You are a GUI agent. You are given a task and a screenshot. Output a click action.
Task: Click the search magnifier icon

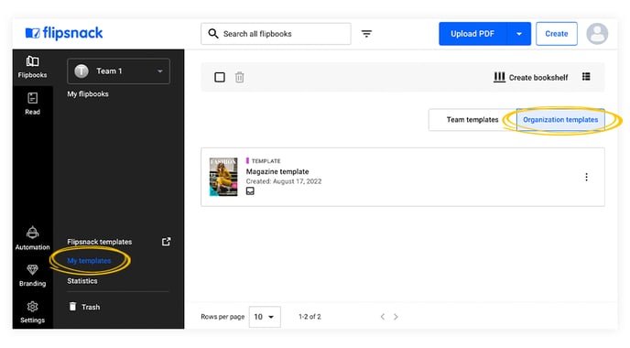pyautogui.click(x=213, y=34)
